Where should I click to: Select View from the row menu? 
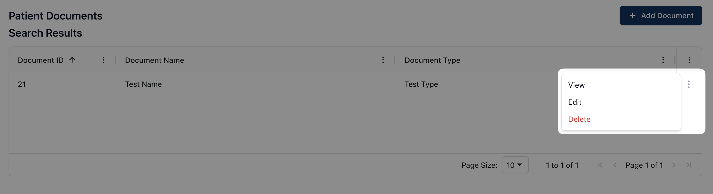(x=576, y=85)
